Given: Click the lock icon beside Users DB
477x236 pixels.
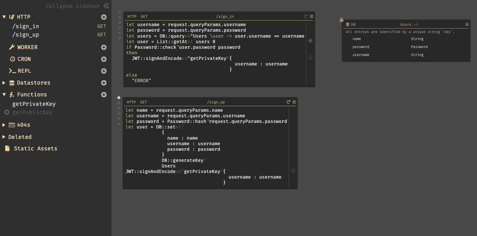Looking at the screenshot, I should point(341,20).
